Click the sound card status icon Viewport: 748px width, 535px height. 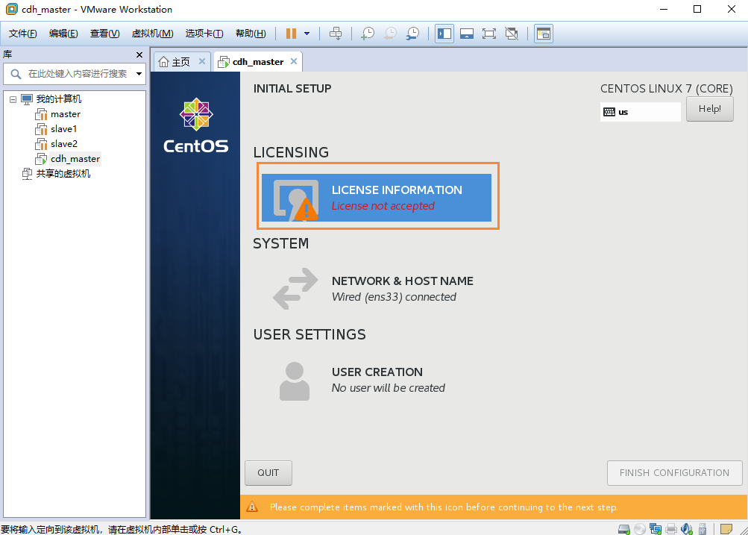687,529
